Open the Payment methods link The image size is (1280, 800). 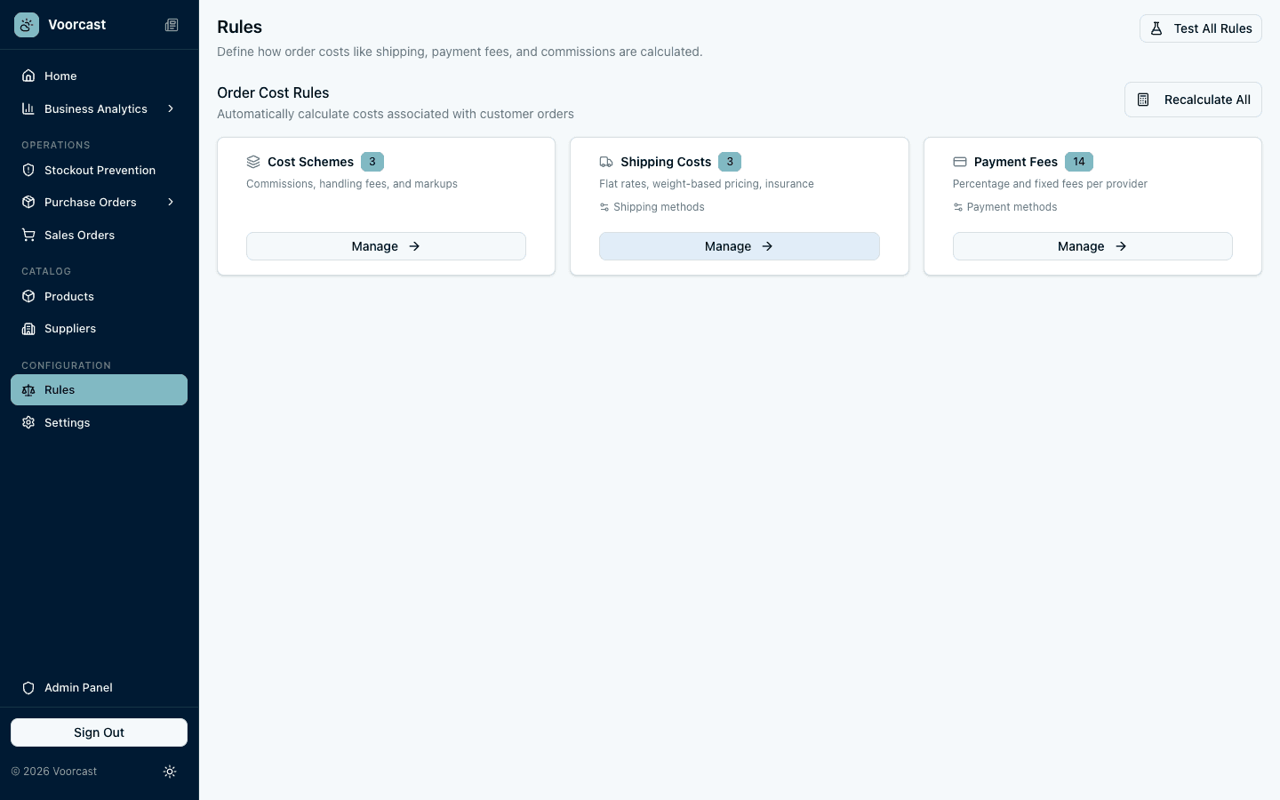(1011, 207)
